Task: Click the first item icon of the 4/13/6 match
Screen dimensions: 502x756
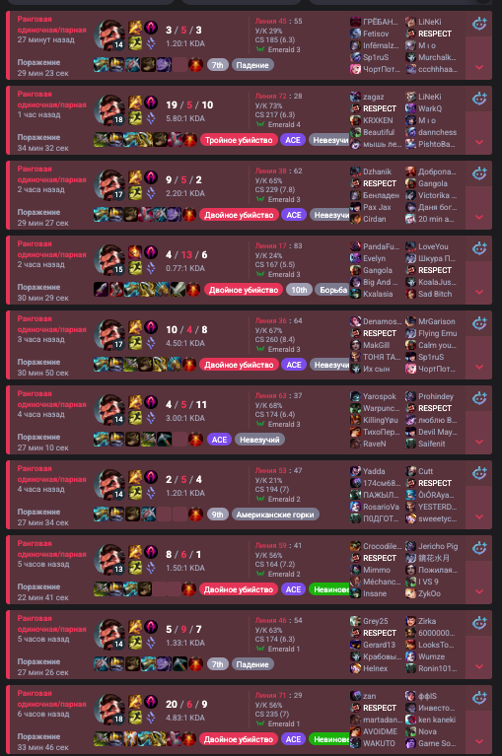Action: 101,289
